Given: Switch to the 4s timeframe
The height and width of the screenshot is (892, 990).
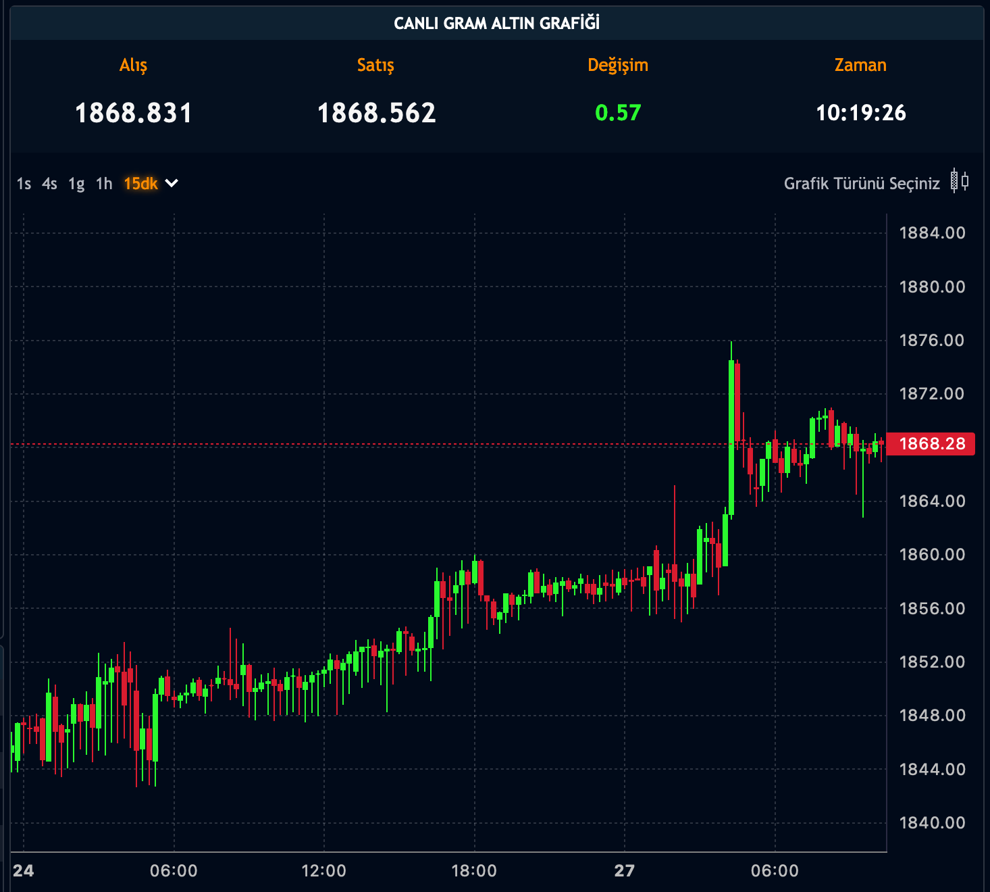Looking at the screenshot, I should [49, 184].
